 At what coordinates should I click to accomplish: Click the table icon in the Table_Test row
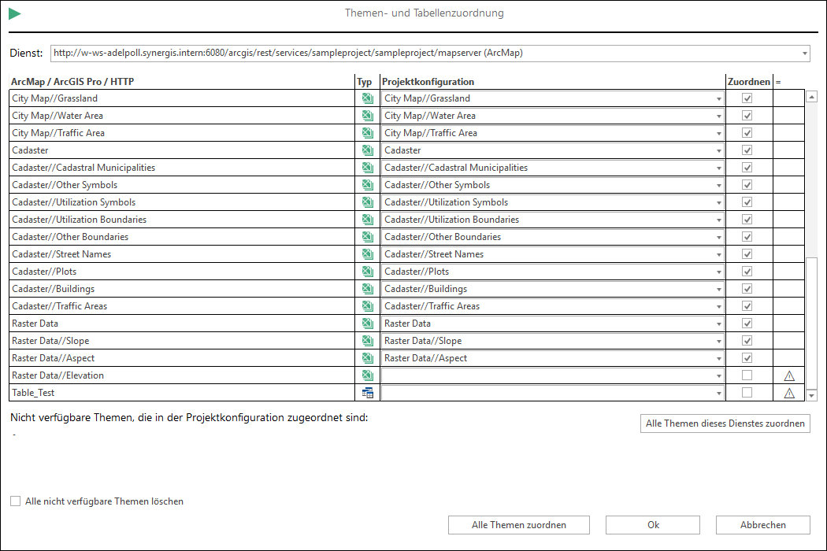(367, 392)
